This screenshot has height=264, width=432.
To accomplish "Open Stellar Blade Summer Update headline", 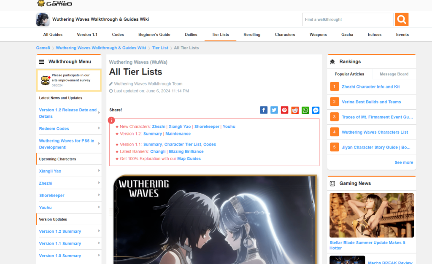I will pyautogui.click(x=367, y=245).
